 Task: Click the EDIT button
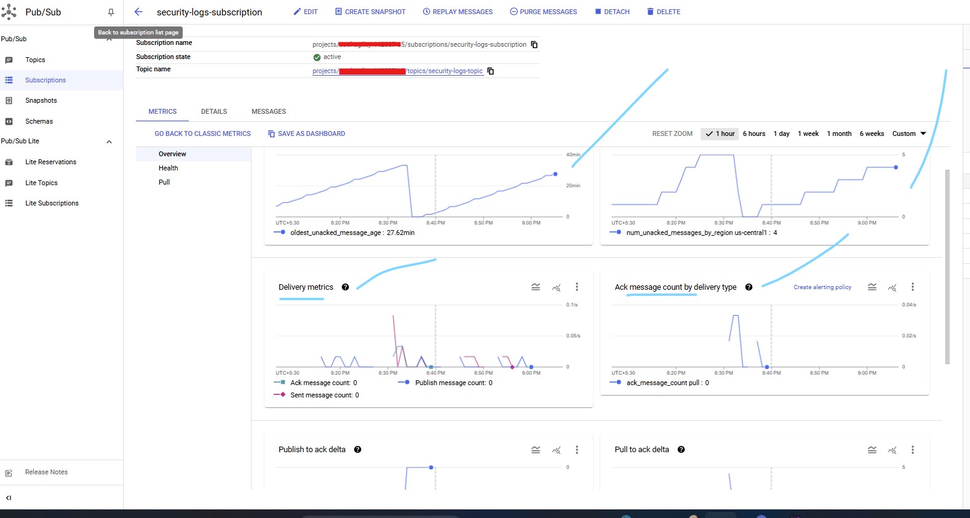[x=306, y=12]
